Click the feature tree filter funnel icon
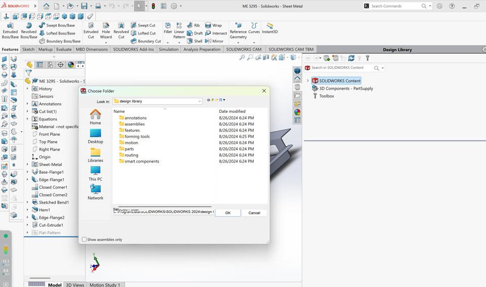Image resolution: width=486 pixels, height=287 pixels. click(x=28, y=73)
